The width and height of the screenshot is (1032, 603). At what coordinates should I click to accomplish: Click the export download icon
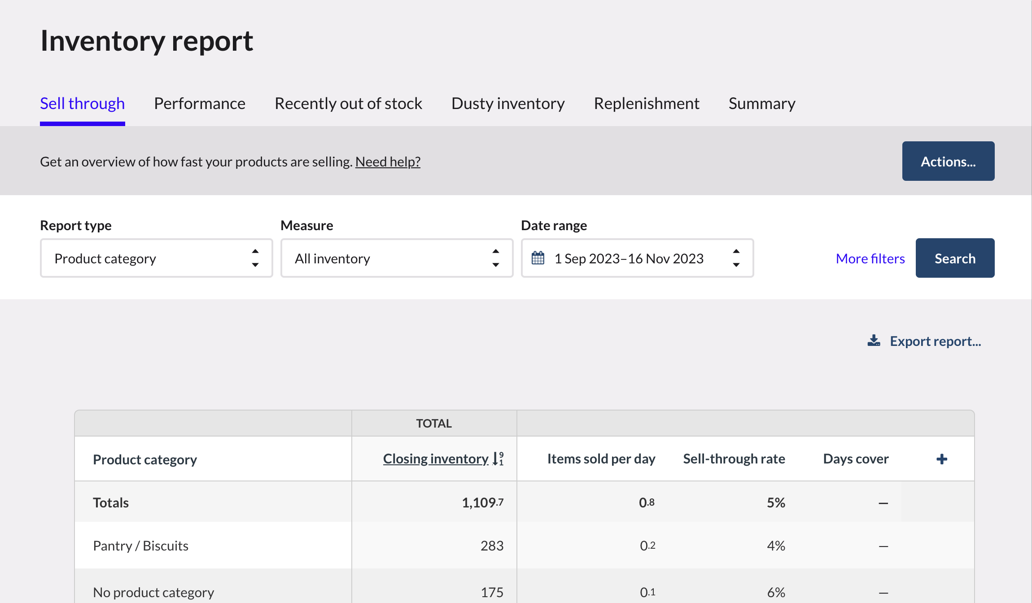pos(874,341)
